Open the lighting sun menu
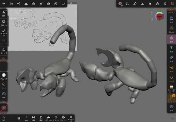Image resolution: width=176 pixels, height=122 pixels. [41, 4]
